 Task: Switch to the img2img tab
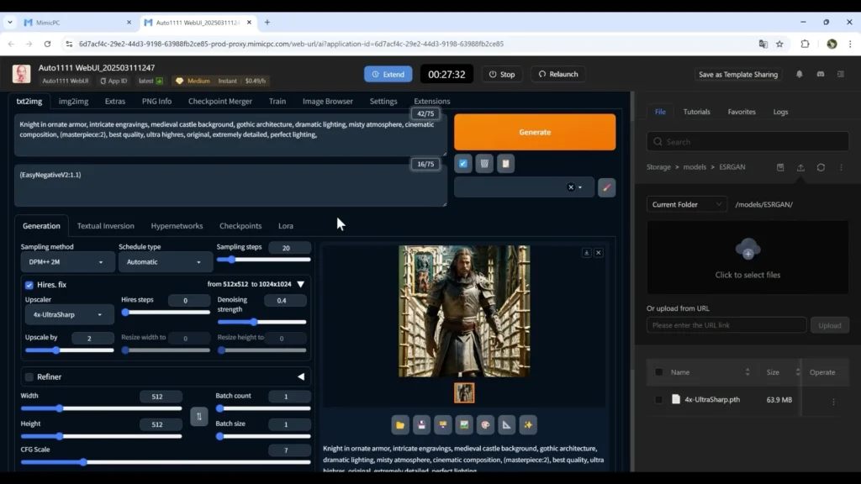[73, 101]
